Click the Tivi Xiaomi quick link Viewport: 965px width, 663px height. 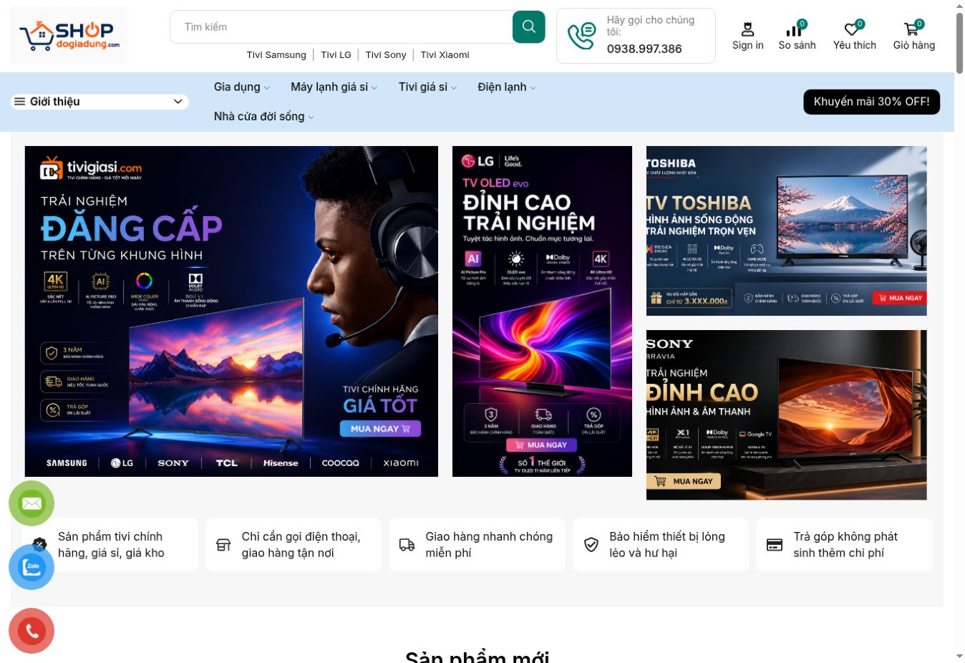click(x=445, y=54)
